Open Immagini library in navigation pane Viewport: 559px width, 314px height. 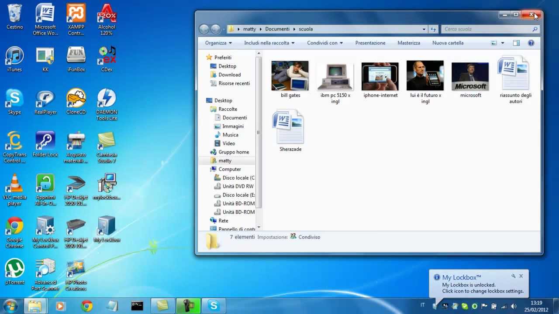233,126
